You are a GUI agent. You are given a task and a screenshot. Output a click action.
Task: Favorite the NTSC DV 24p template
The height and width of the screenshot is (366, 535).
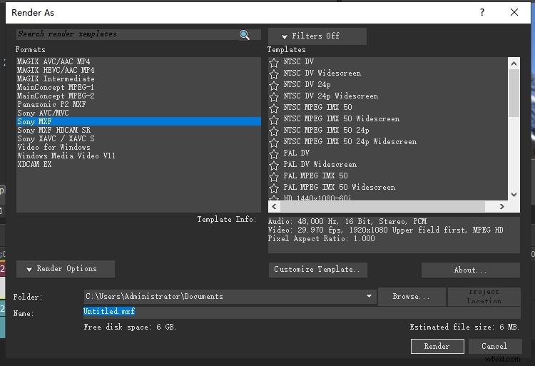point(274,85)
